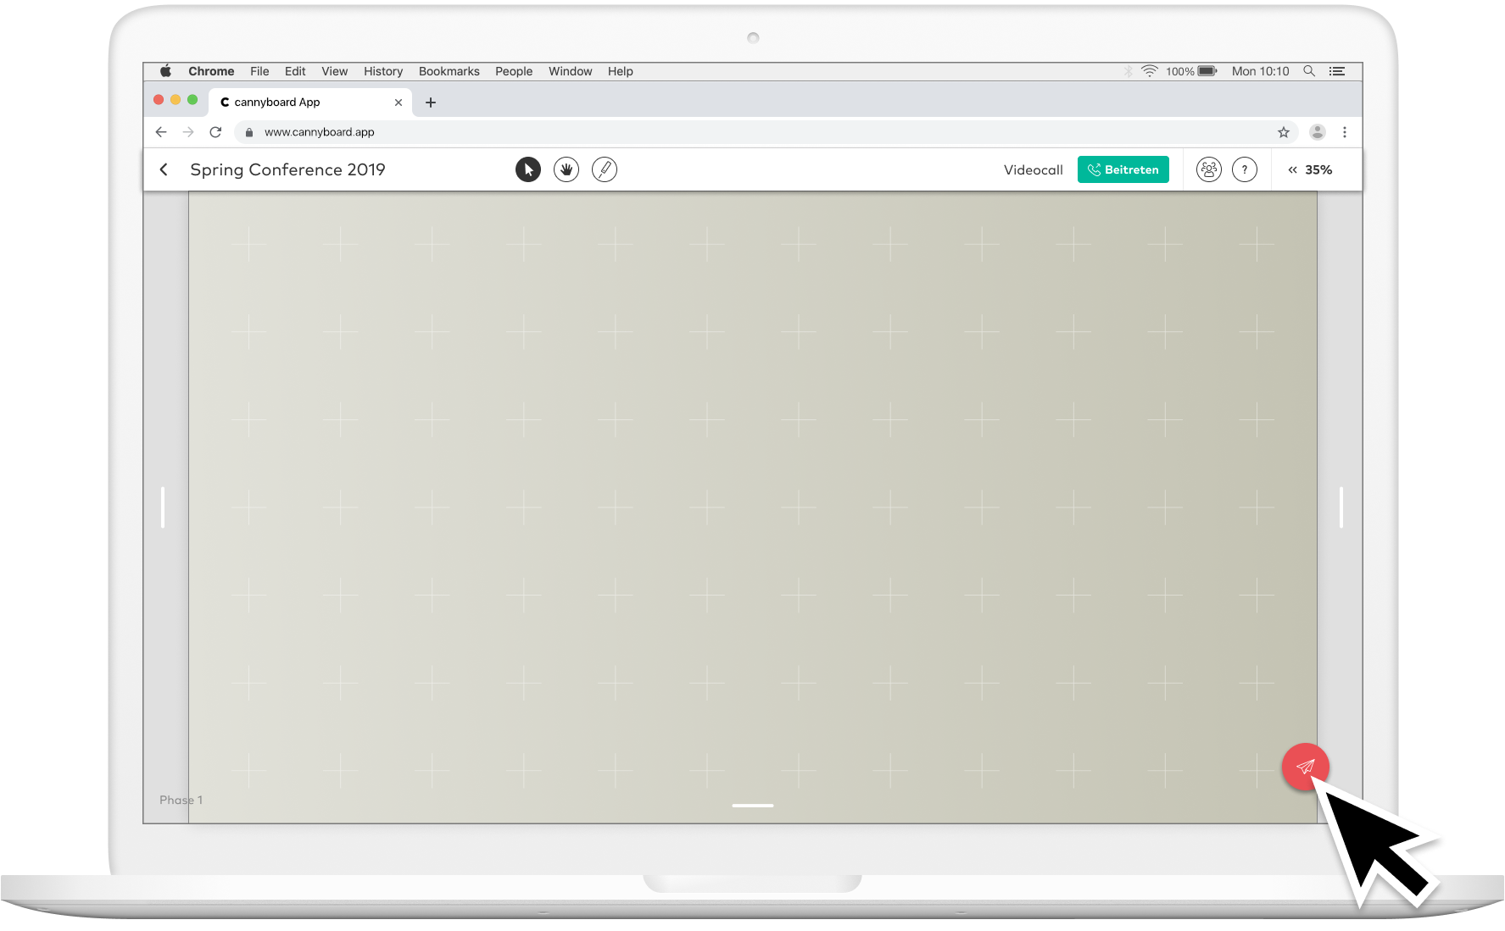Open the View menu
This screenshot has width=1505, height=931.
[334, 71]
